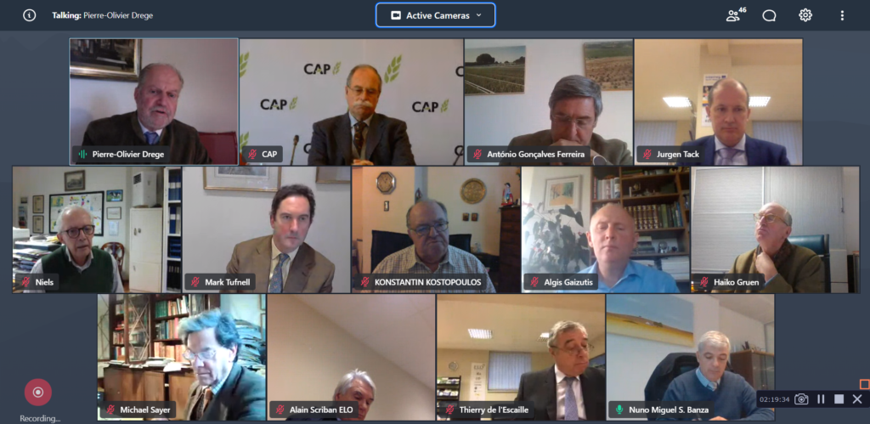Open the chat bubble icon

pyautogui.click(x=769, y=15)
